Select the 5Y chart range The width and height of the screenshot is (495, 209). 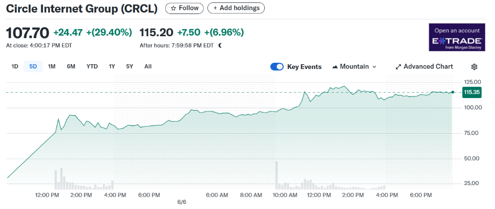point(130,67)
